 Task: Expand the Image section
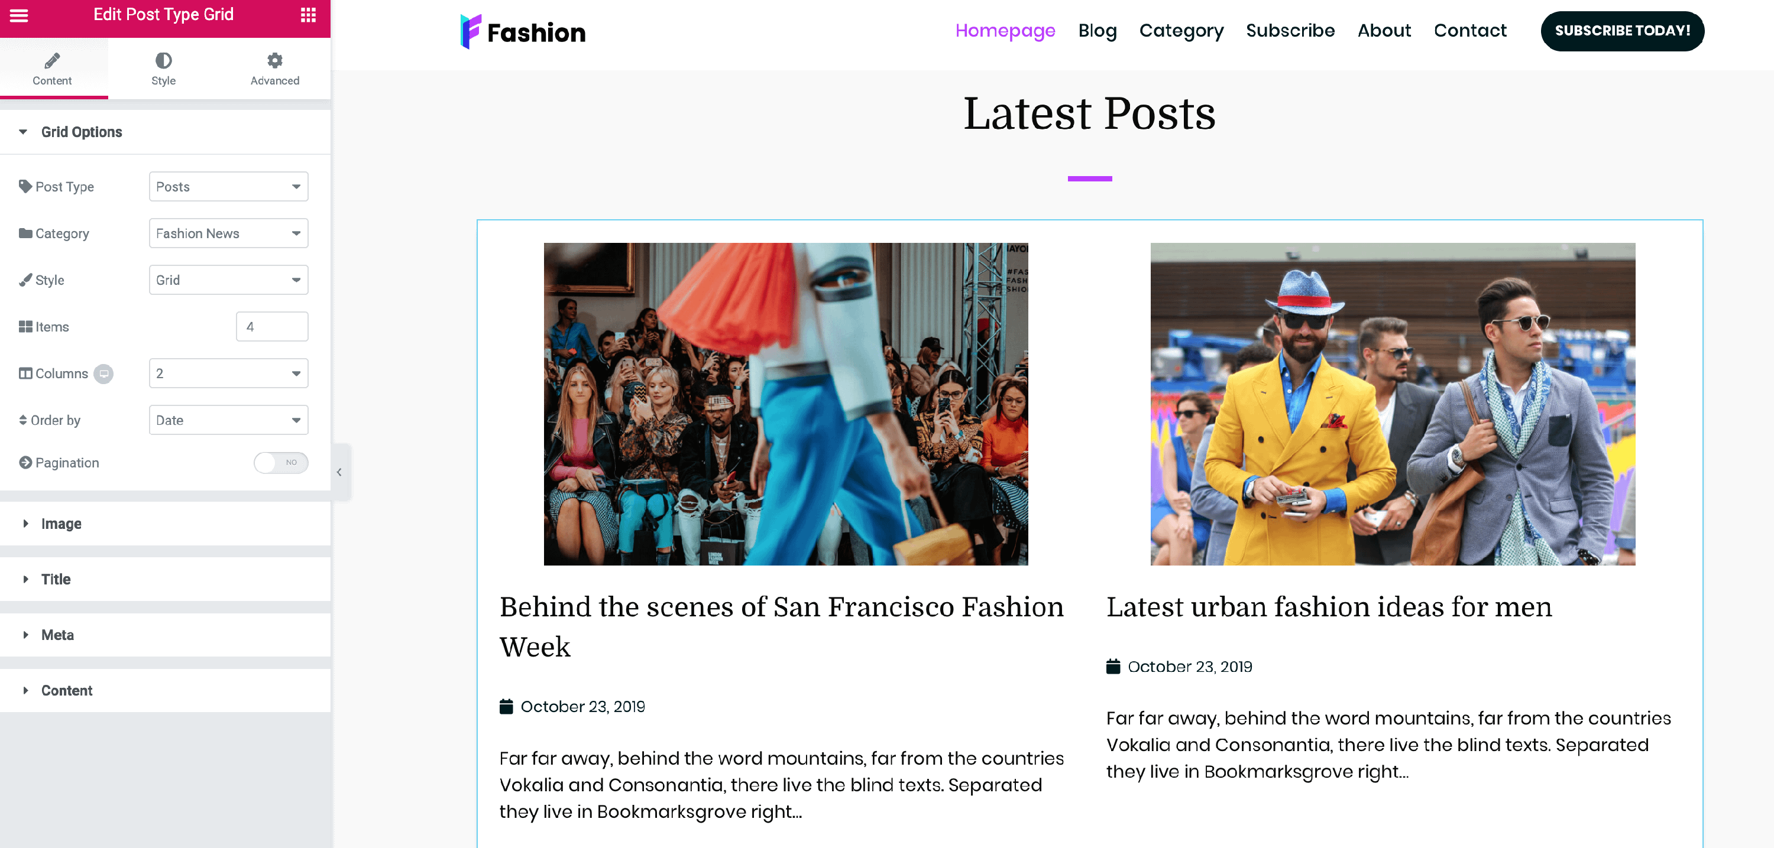click(x=60, y=524)
